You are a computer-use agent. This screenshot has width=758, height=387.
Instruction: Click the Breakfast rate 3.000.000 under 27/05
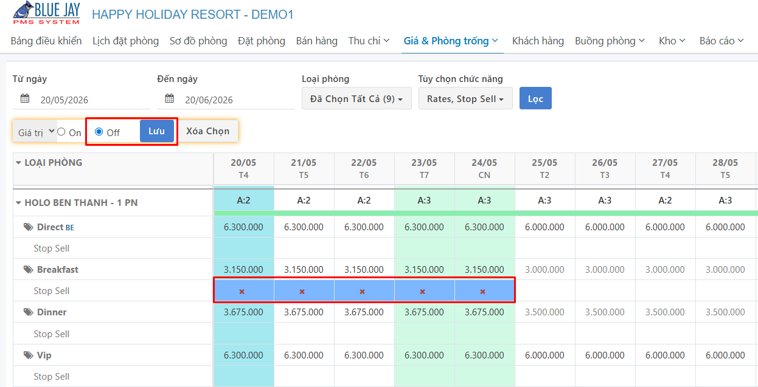pos(665,270)
